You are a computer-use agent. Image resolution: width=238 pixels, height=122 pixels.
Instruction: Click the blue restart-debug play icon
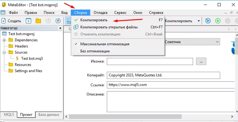click(208, 21)
